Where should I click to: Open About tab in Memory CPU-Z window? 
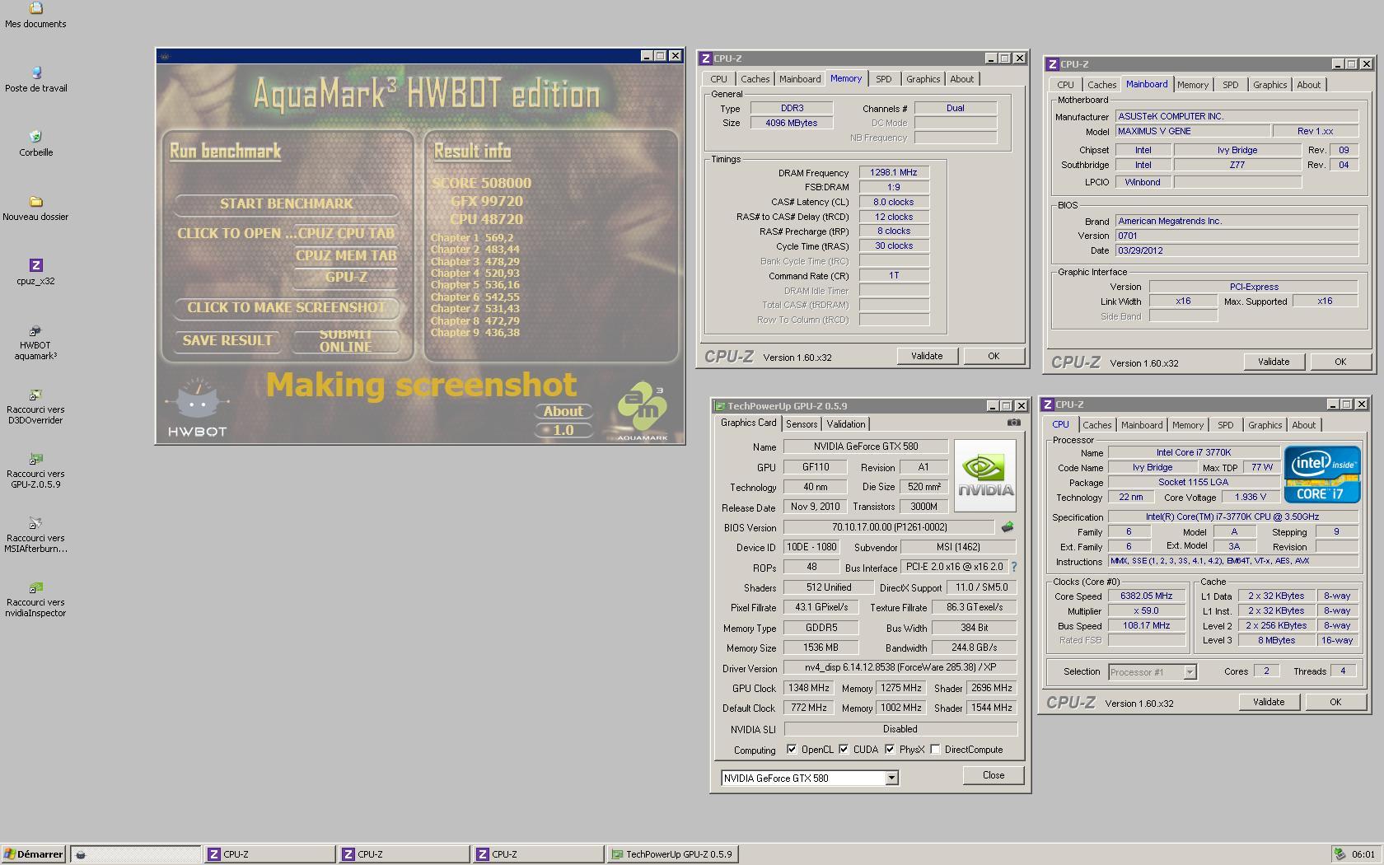click(x=961, y=79)
